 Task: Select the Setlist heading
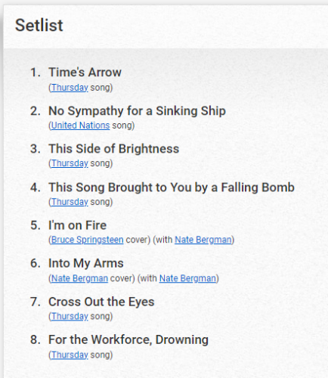point(39,25)
